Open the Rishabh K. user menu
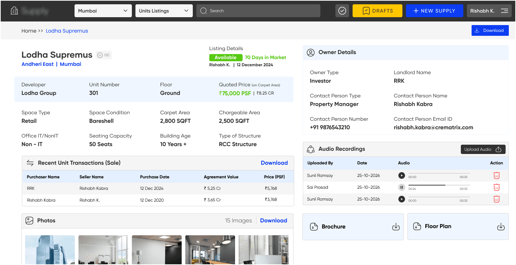This screenshot has width=516, height=265. (490, 11)
